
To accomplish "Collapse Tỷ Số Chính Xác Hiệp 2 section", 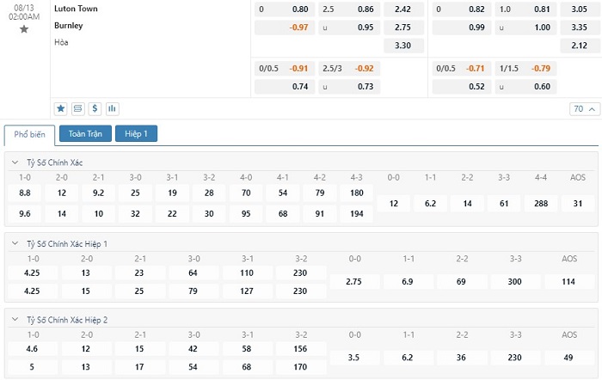I will click(x=15, y=319).
